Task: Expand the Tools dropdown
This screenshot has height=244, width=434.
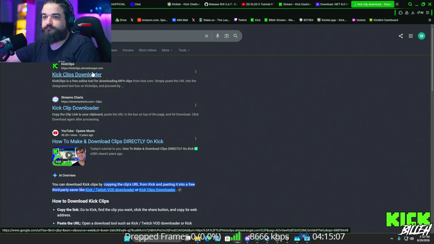Action: click(184, 50)
